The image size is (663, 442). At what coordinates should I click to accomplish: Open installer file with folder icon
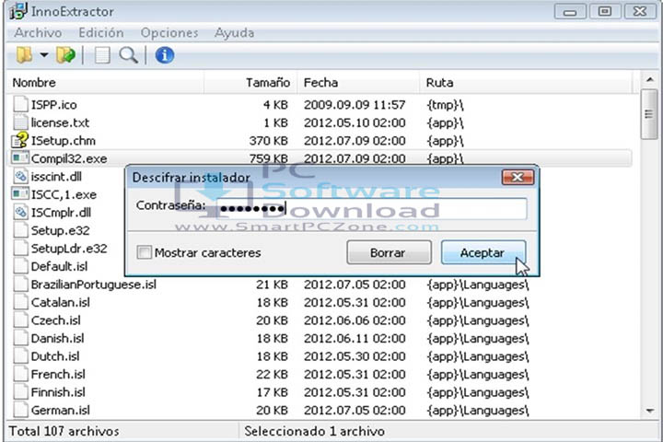coord(24,55)
